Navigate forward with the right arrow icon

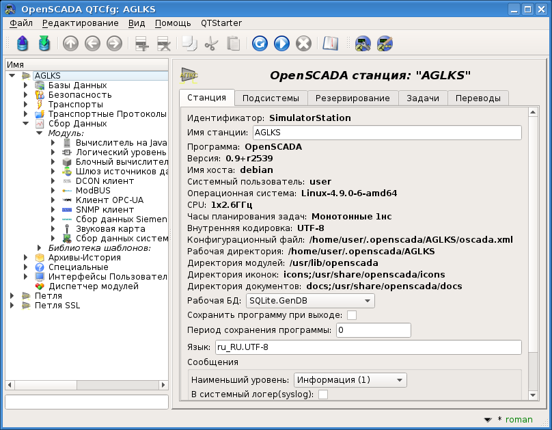(114, 44)
